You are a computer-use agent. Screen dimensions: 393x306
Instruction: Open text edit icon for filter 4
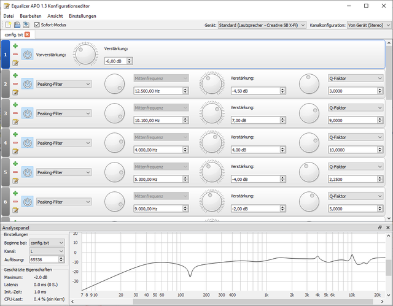pos(15,151)
